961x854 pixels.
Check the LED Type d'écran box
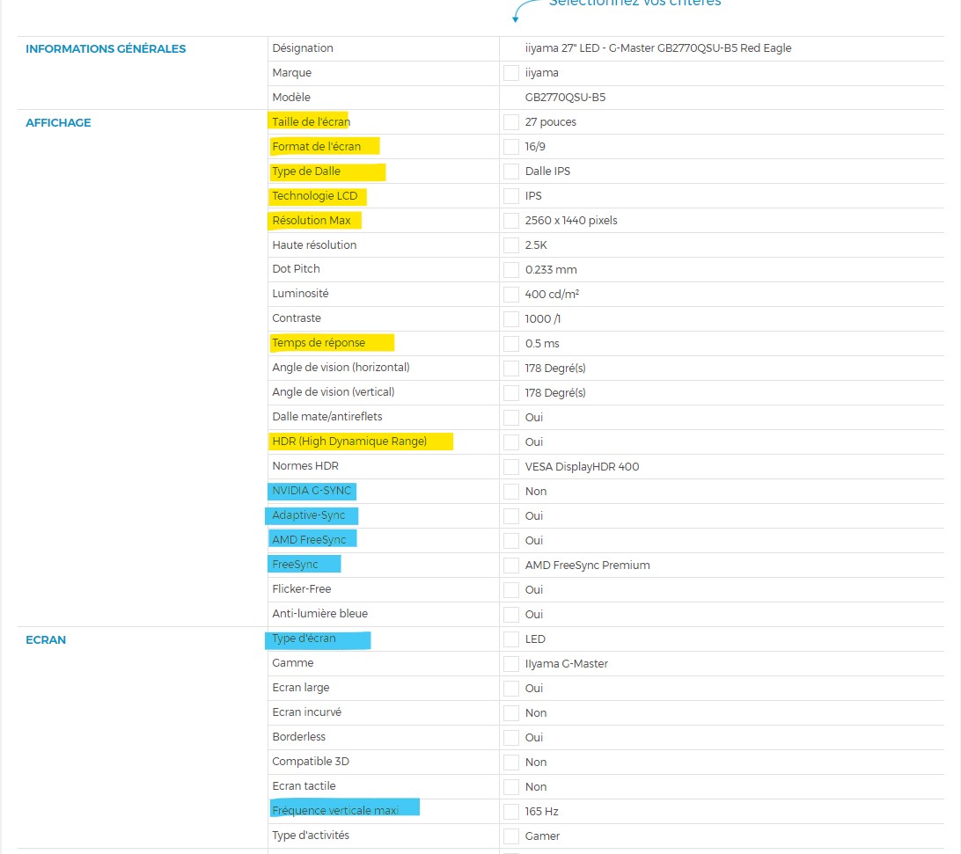point(511,639)
